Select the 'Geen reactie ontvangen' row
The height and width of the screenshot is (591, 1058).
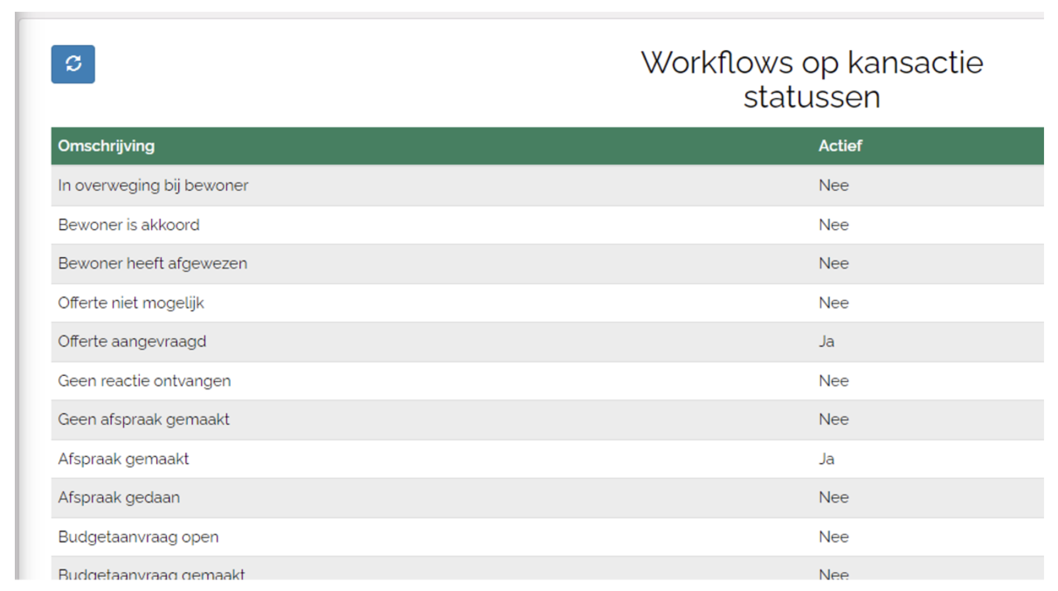tap(144, 381)
